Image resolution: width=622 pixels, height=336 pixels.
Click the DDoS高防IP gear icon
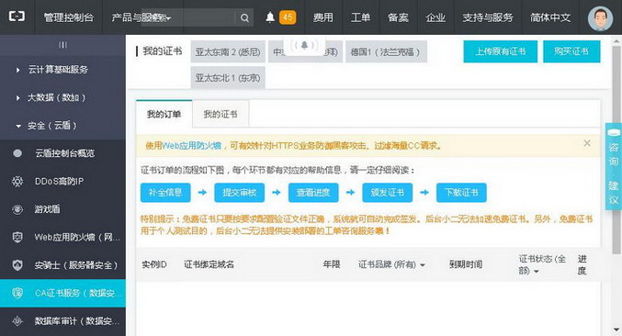17,182
